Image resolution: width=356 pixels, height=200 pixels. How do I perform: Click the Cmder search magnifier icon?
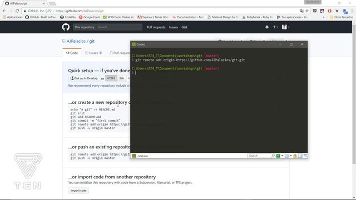pyautogui.click(x=273, y=156)
